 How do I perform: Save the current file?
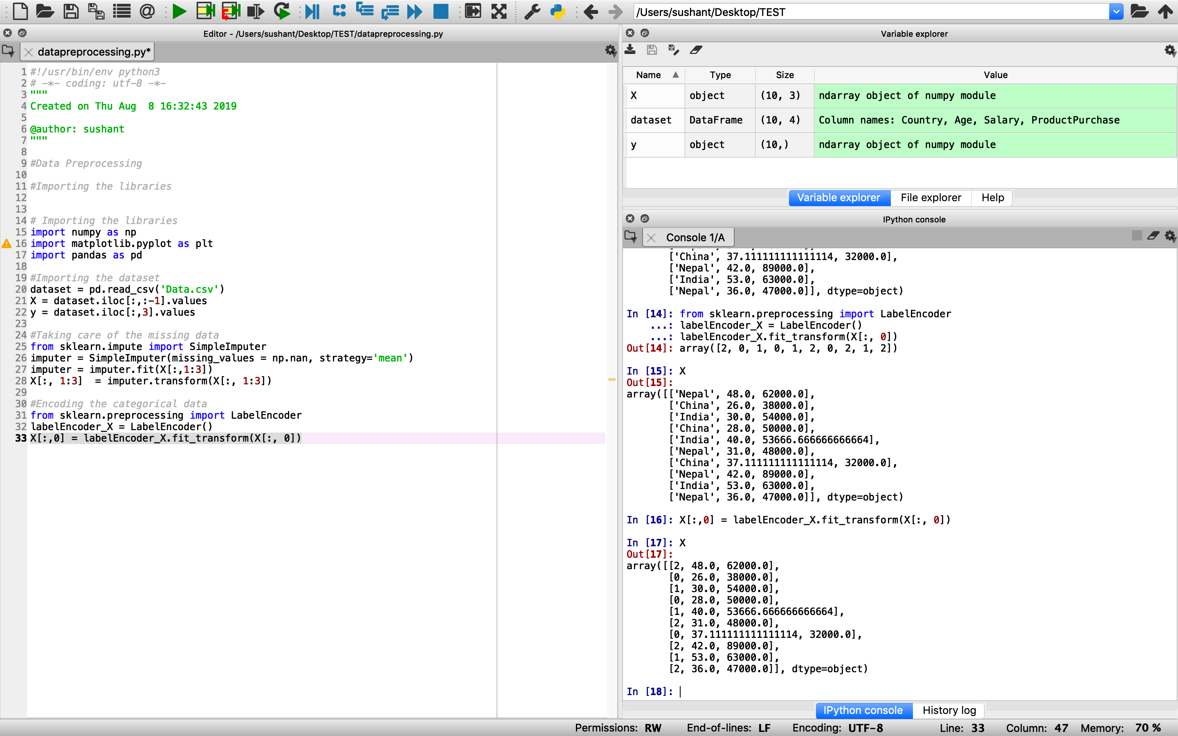coord(71,11)
